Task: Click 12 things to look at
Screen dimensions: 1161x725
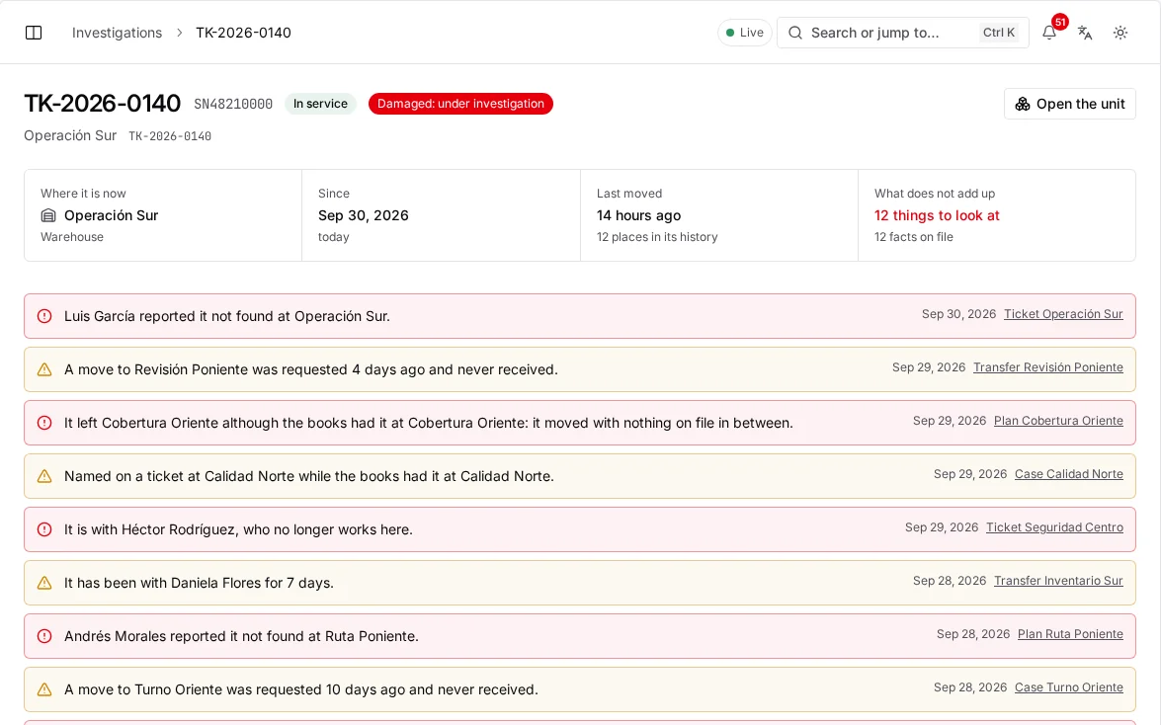Action: tap(937, 215)
